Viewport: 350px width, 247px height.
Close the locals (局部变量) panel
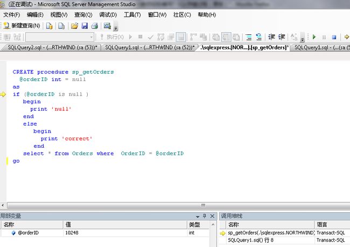[x=212, y=216]
